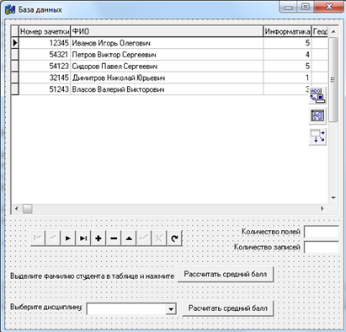This screenshot has height=332, width=346.
Task: Select the Петров Виктор Сергеевич cell
Action: [167, 55]
